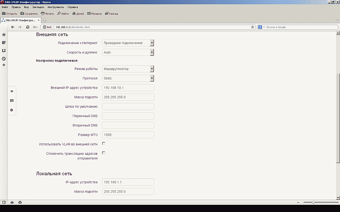Open the Закладки menu
This screenshot has width=340, height=212.
38,7
